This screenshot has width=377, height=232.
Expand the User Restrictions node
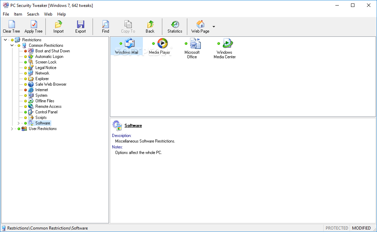tap(12, 129)
